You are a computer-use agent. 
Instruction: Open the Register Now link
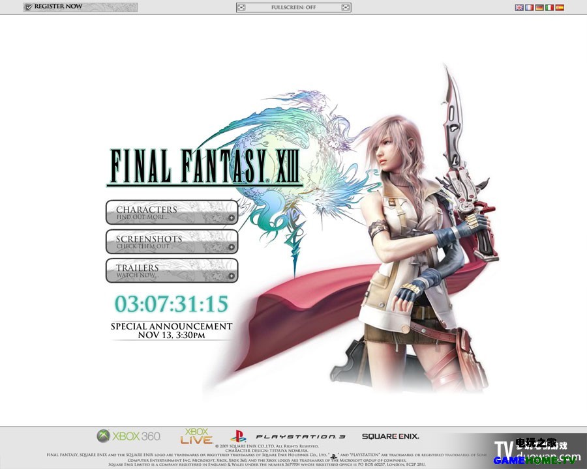(x=80, y=7)
